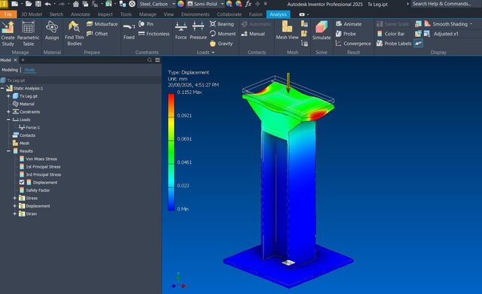Apply a Fixed constraint

point(129,31)
